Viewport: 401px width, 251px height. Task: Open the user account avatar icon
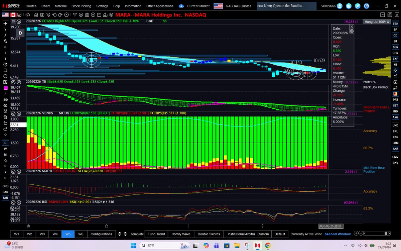click(x=340, y=6)
